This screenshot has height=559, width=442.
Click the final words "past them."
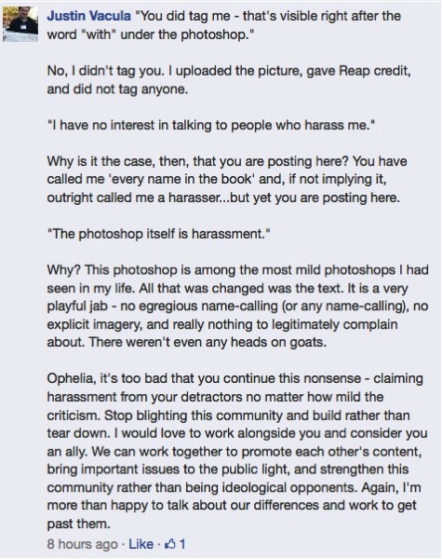pyautogui.click(x=79, y=525)
